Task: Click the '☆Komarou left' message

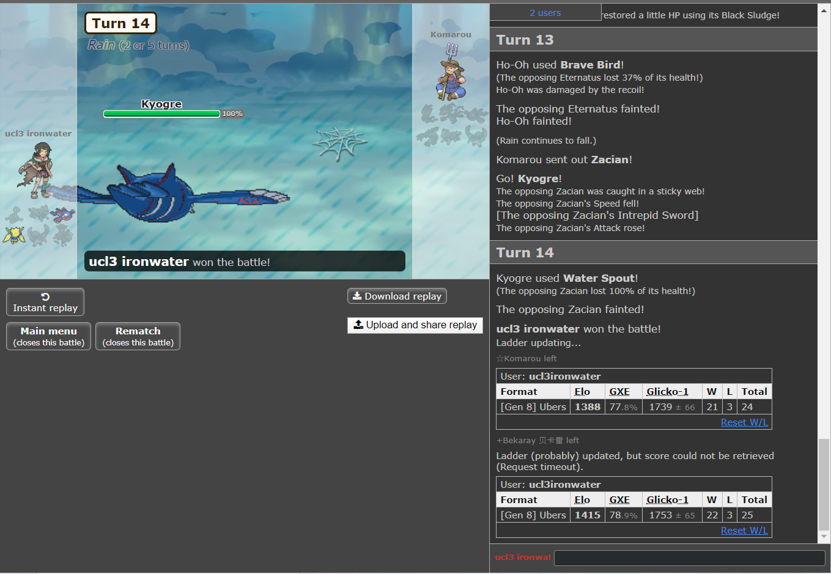Action: pos(526,358)
